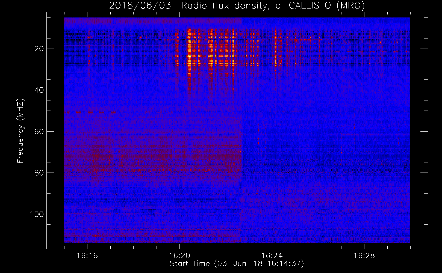The width and height of the screenshot is (442, 273).
Task: Click the plot title '2018/06/03 Radio flux density'
Action: 188,6
